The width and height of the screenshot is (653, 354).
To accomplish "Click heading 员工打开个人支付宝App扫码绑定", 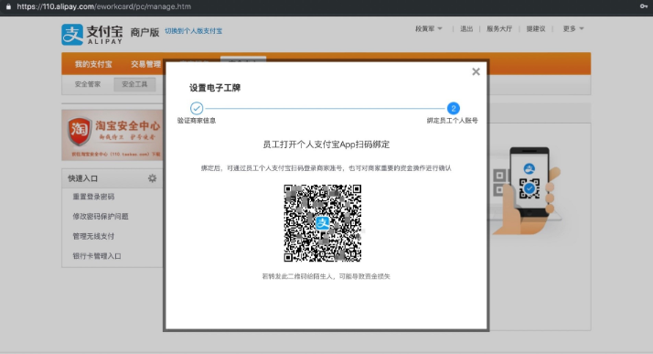I will pyautogui.click(x=326, y=145).
